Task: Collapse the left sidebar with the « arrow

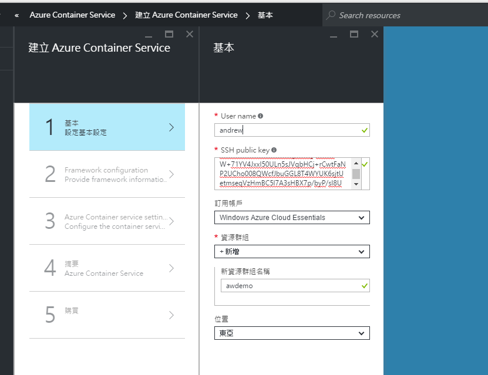Action: pyautogui.click(x=16, y=16)
